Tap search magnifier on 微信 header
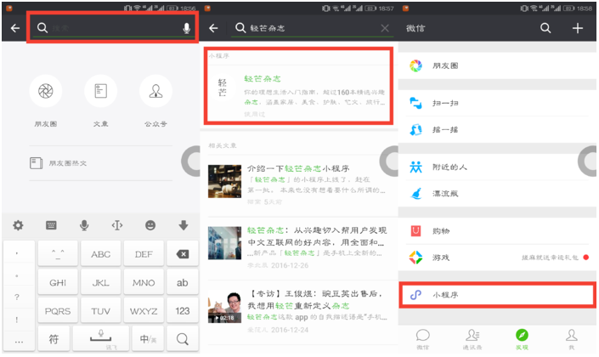This screenshot has height=357, width=599. (545, 28)
